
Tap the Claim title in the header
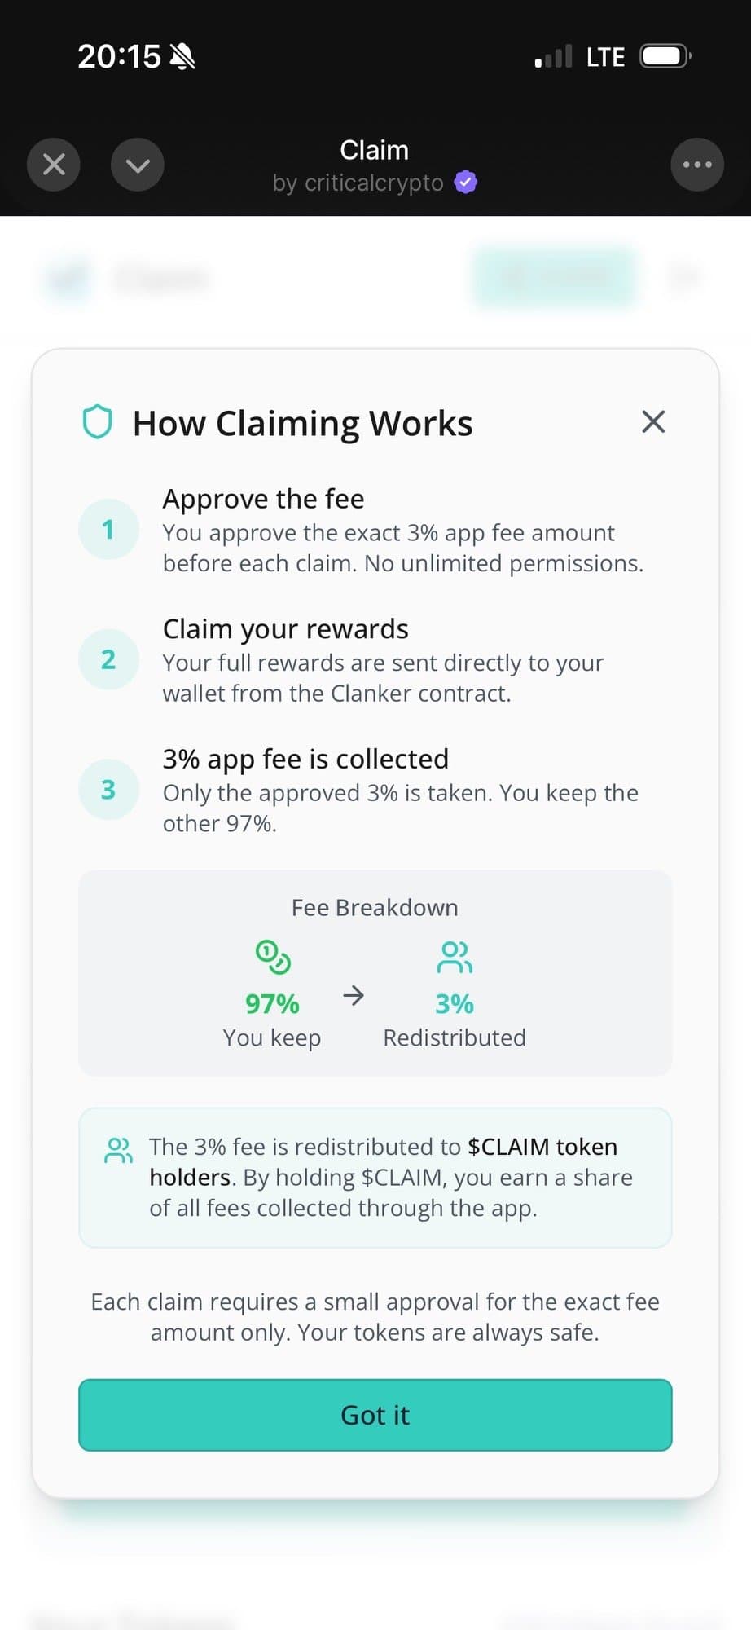click(x=374, y=150)
